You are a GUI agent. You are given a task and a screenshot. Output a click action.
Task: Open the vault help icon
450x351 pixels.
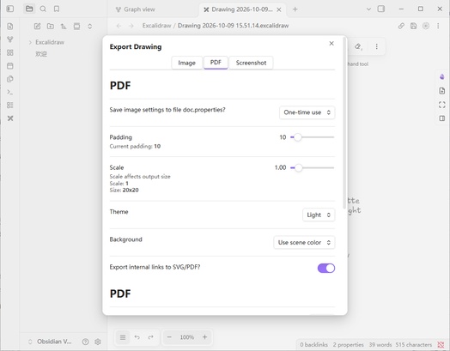tap(85, 342)
